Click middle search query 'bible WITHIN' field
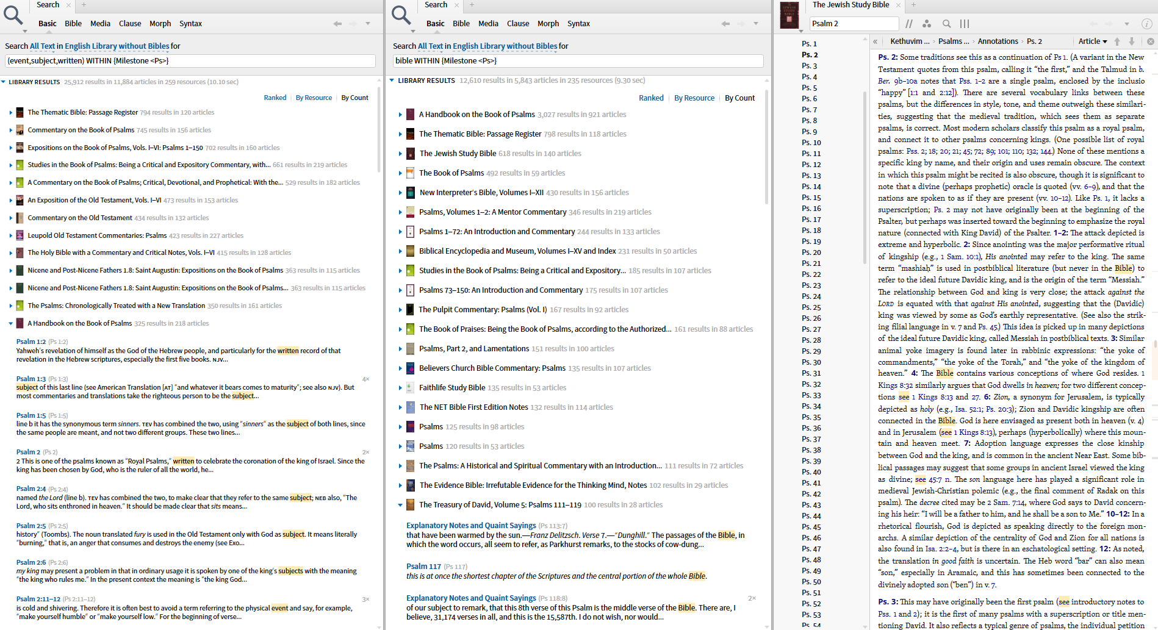Viewport: 1158px width, 630px height. (578, 61)
